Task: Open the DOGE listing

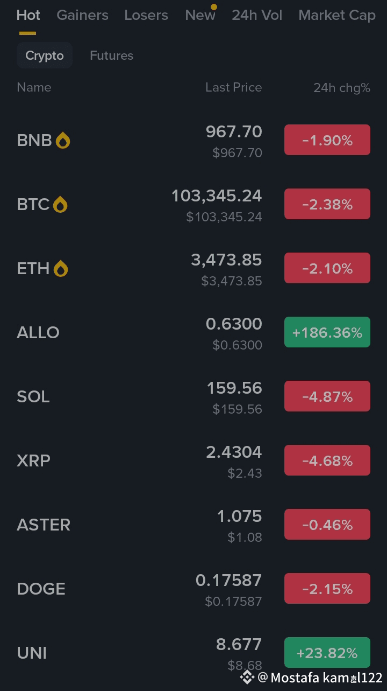Action: coord(193,589)
